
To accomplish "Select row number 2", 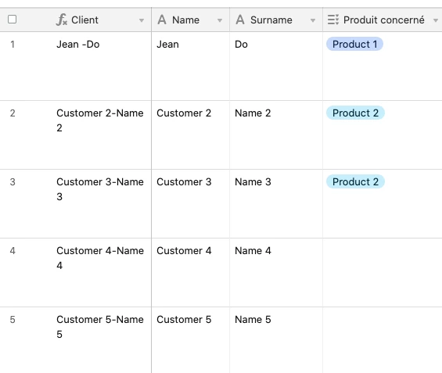I will click(13, 113).
